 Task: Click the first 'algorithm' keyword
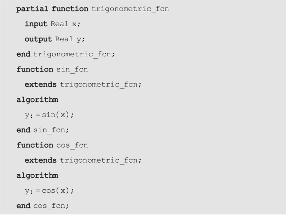[x=37, y=100]
